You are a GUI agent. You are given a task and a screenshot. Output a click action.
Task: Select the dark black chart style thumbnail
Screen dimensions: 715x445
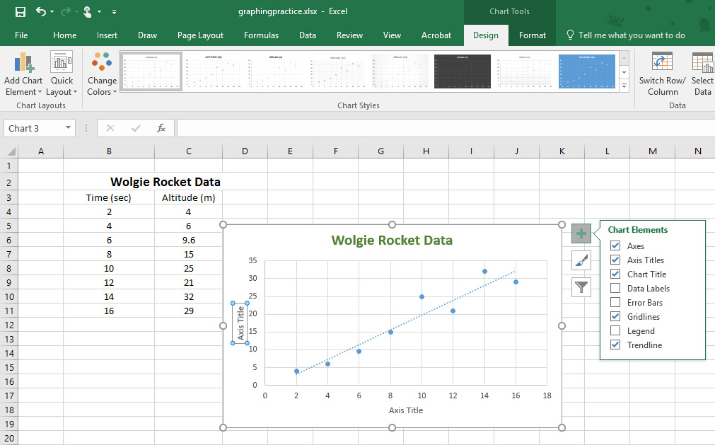[x=462, y=71]
